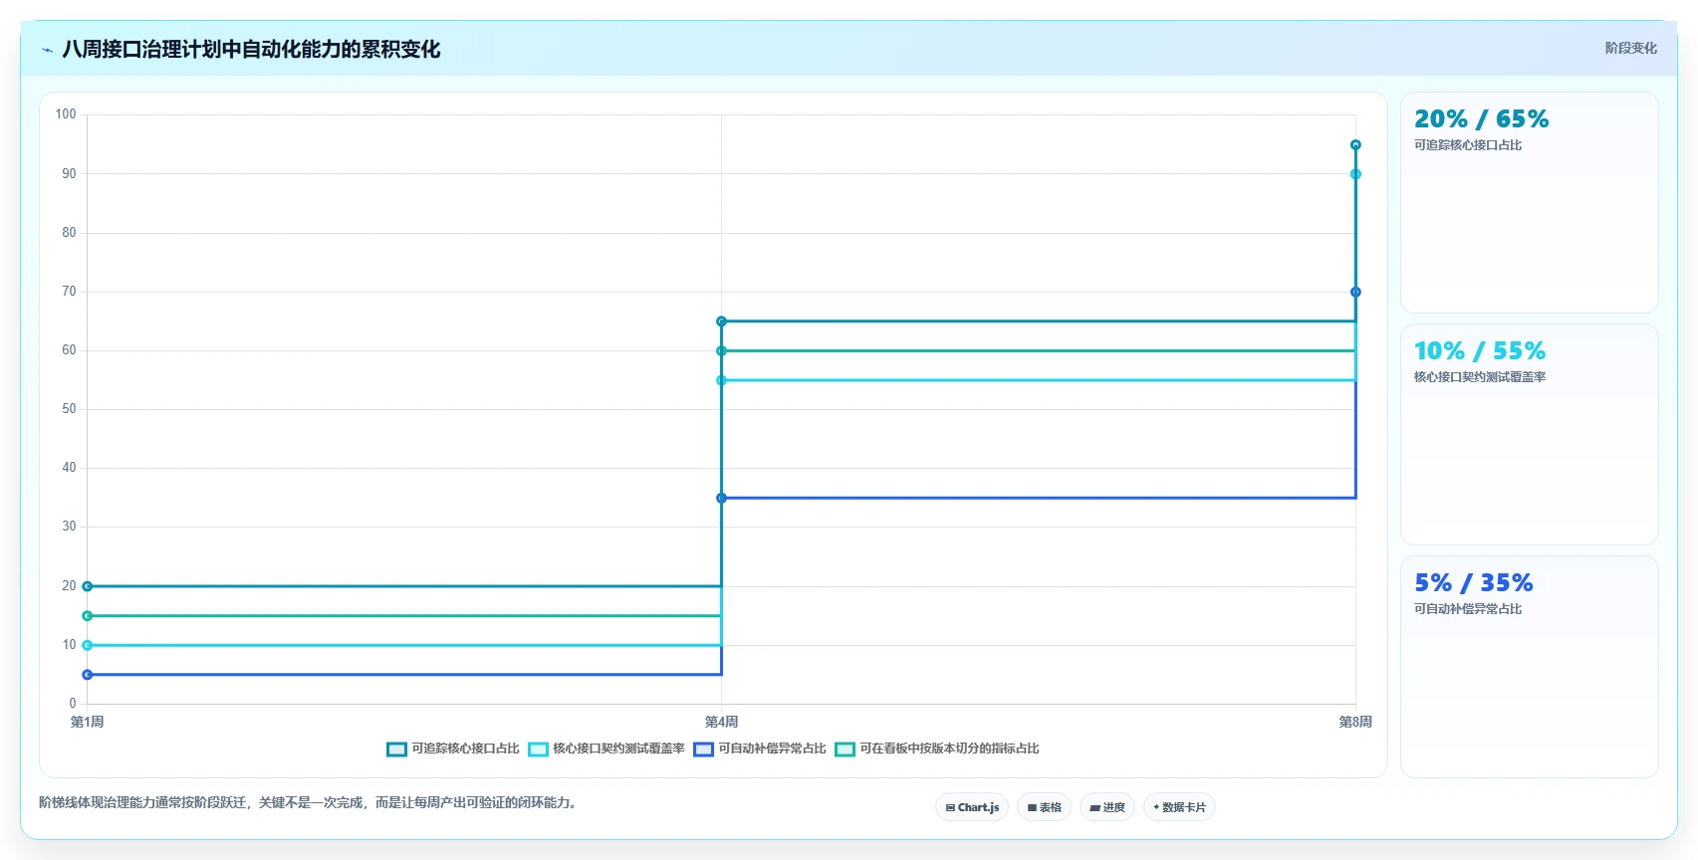Click the 第4周 x-axis label
This screenshot has width=1698, height=860.
click(721, 722)
